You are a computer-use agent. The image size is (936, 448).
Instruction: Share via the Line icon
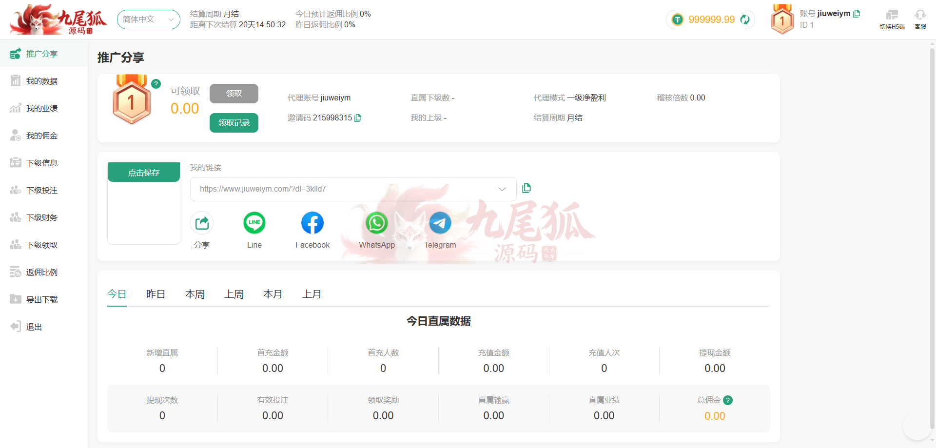[254, 223]
